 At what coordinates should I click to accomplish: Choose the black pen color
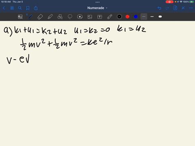coord(119,17)
